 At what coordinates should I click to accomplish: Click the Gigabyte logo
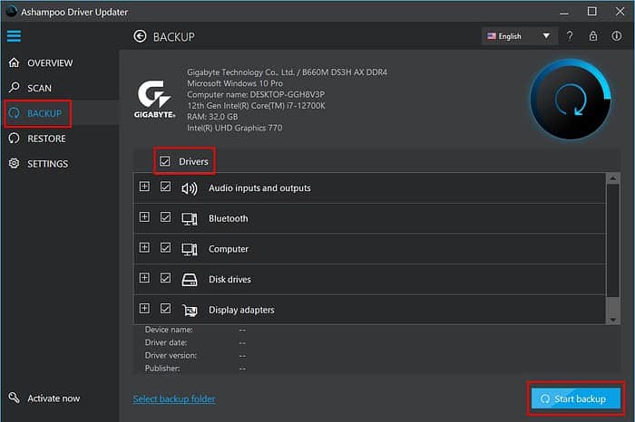[154, 99]
